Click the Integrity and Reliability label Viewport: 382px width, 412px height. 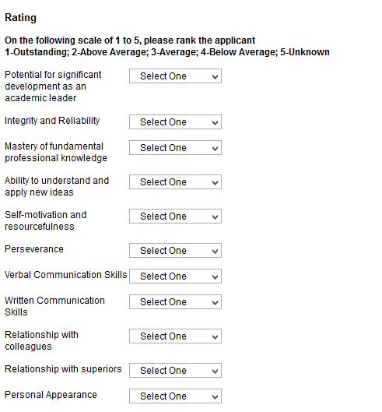point(52,121)
